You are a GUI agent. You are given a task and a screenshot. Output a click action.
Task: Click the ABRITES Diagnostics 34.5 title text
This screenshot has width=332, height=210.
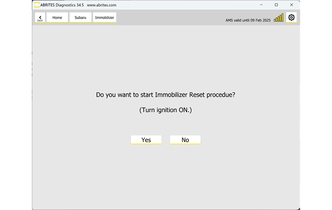[62, 5]
